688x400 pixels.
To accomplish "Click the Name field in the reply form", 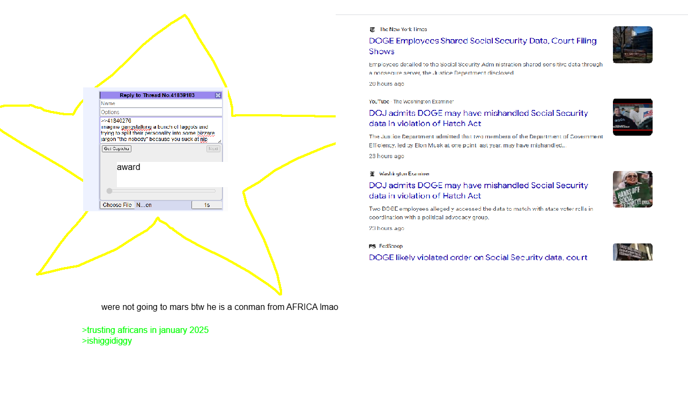I will (161, 103).
